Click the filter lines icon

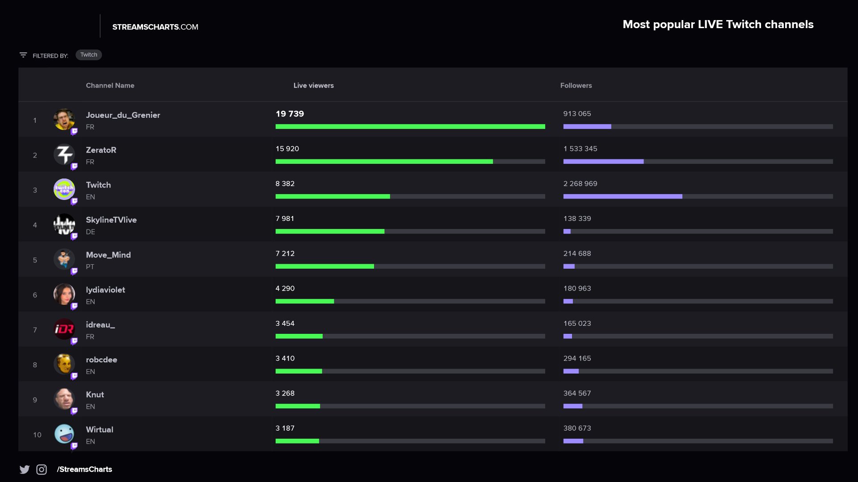[23, 55]
